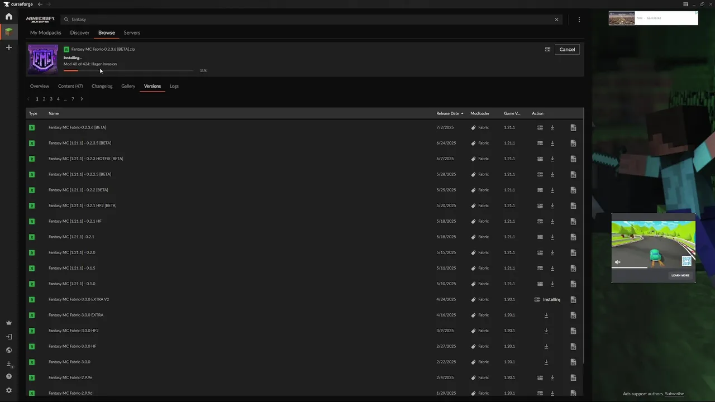This screenshot has width=715, height=402.
Task: Download Fantasy MC [1.21.1]- 0.2.1 file
Action: click(552, 237)
